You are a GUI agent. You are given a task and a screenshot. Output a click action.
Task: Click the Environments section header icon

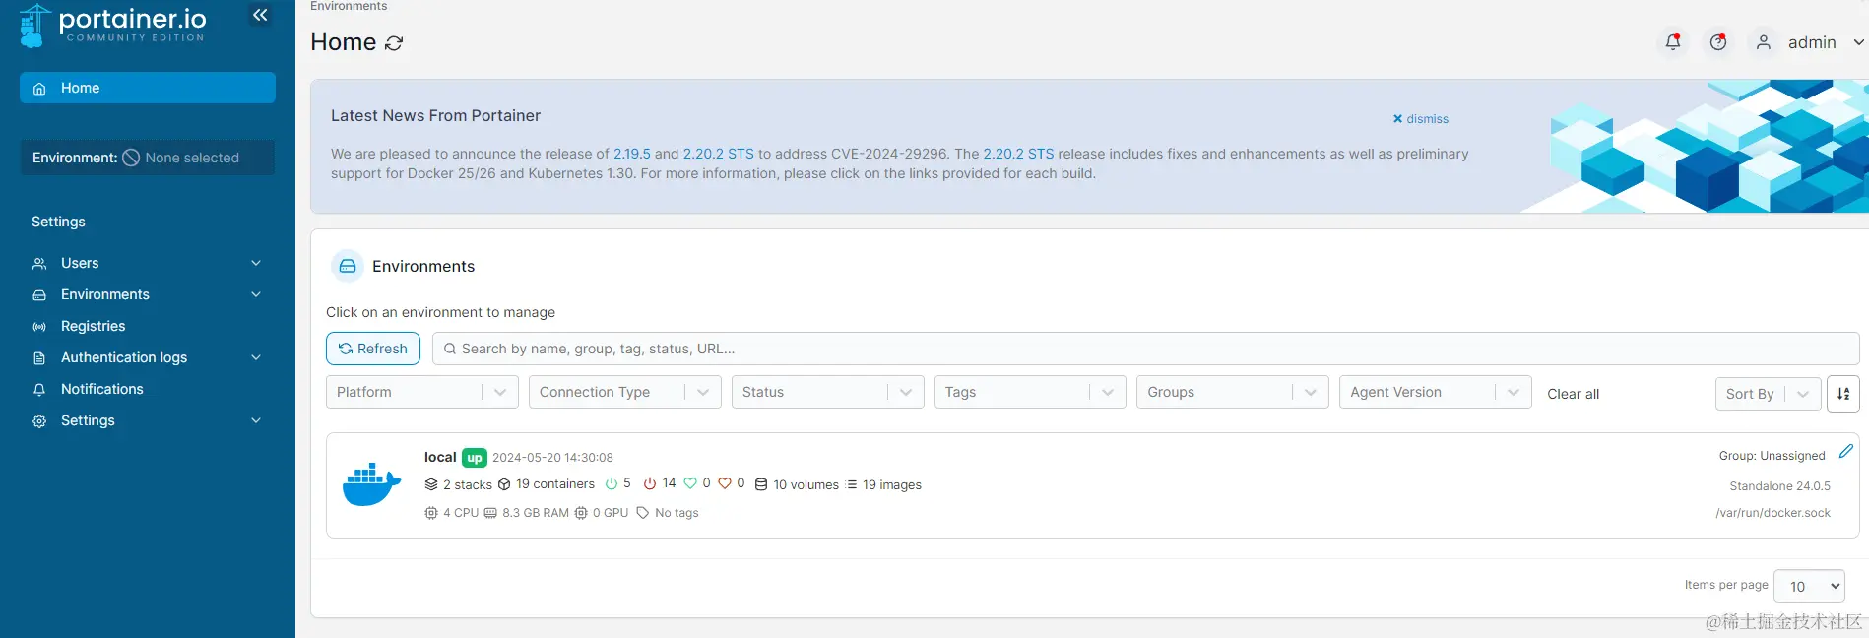(x=348, y=266)
